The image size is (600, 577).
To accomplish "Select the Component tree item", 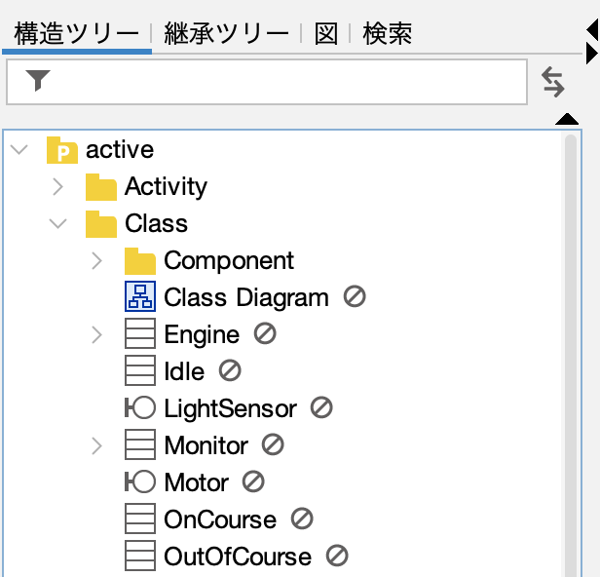I will point(229,261).
